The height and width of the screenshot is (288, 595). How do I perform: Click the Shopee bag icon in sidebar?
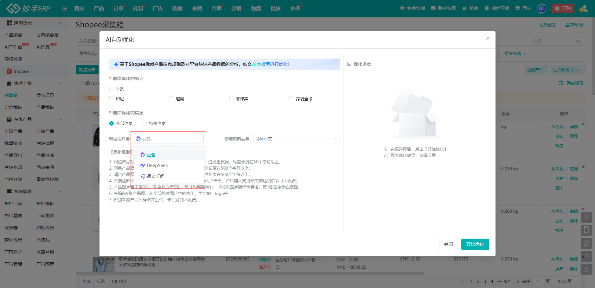(x=9, y=71)
